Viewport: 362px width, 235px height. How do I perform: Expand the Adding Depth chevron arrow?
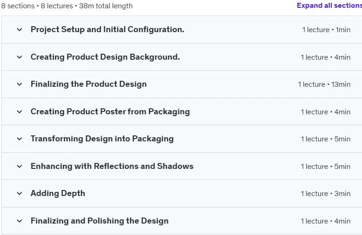click(20, 194)
